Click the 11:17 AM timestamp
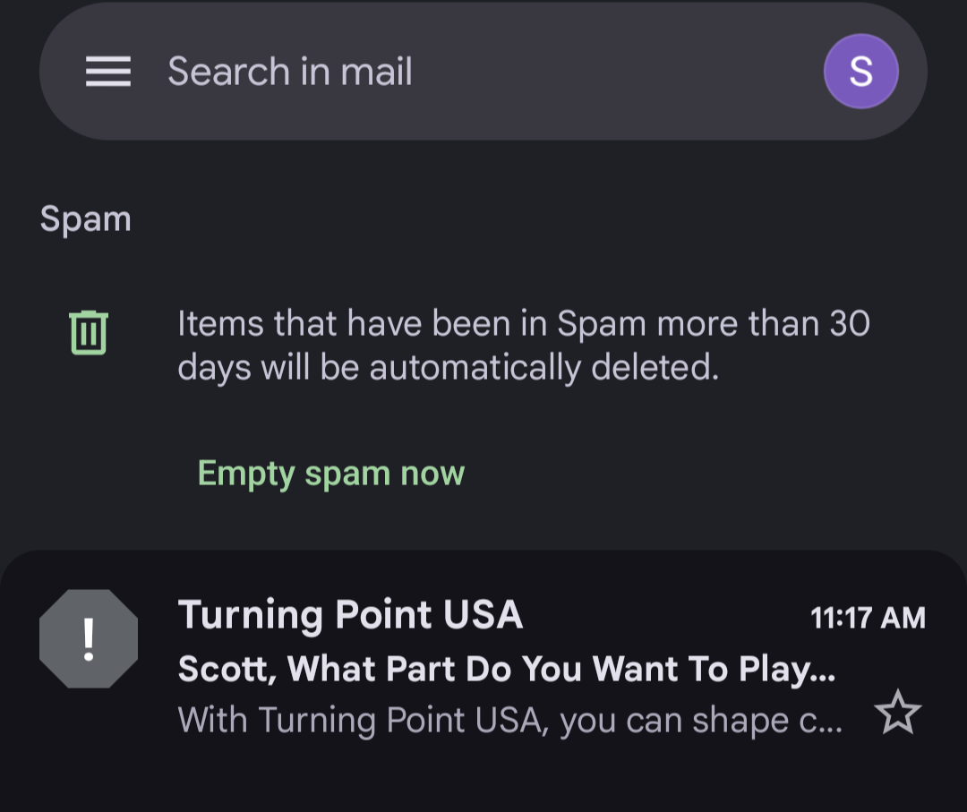This screenshot has width=967, height=812. tap(868, 618)
